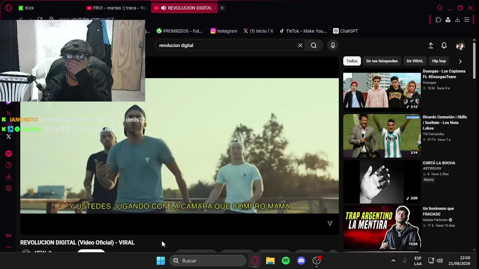The height and width of the screenshot is (269, 479).
Task: Open OBS Studio from the taskbar
Action: (317, 261)
